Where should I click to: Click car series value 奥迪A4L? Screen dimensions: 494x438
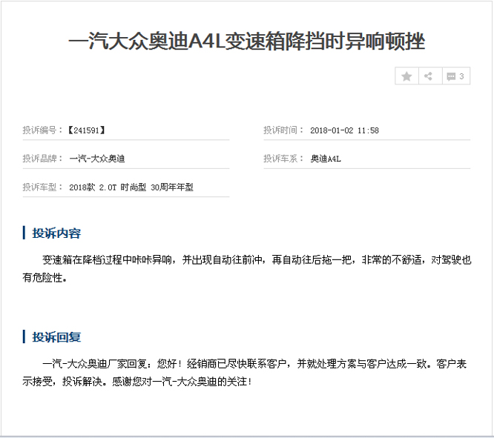pyautogui.click(x=326, y=159)
